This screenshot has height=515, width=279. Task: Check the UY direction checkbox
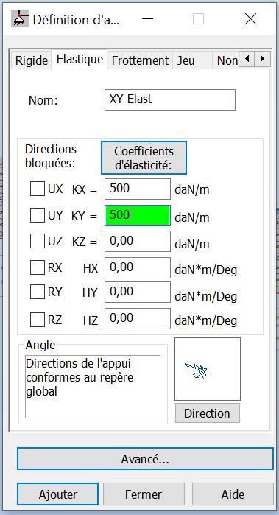click(x=38, y=215)
